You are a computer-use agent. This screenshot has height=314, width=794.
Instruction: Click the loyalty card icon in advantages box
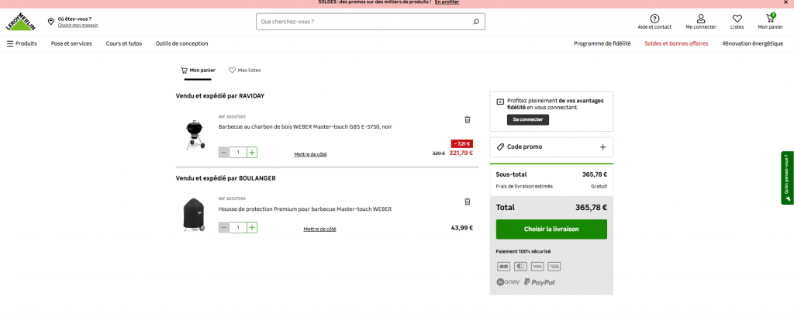500,102
